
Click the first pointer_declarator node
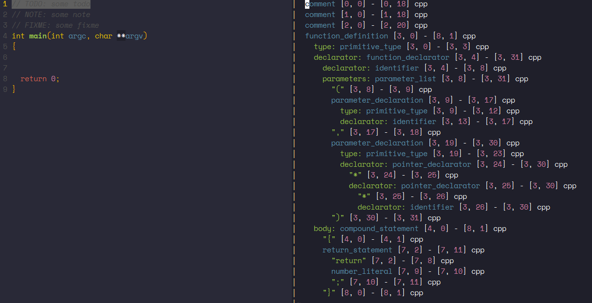coord(431,164)
